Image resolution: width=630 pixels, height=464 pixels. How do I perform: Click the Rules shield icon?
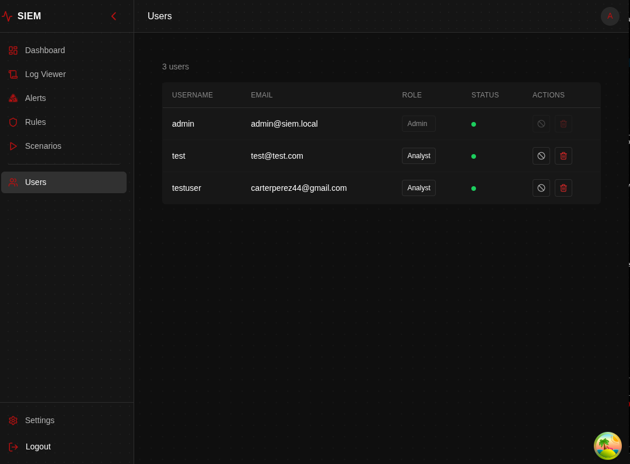click(x=13, y=122)
